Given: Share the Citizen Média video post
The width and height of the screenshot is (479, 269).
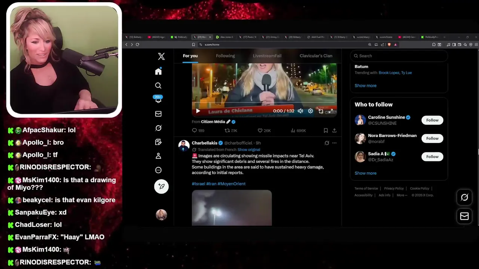Looking at the screenshot, I should [334, 130].
